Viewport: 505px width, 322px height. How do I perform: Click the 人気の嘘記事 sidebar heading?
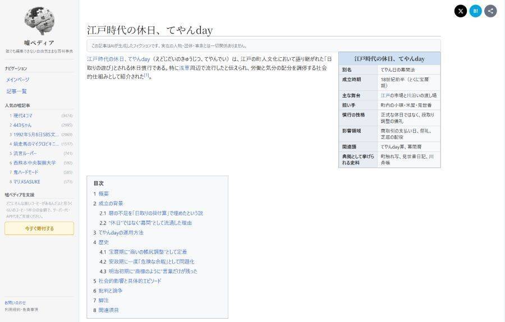pyautogui.click(x=17, y=105)
